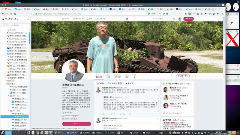Select the ツイートと返信 profile tab

(114, 83)
